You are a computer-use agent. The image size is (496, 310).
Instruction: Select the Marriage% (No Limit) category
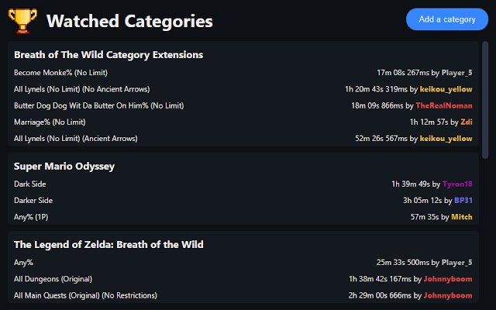click(x=48, y=122)
